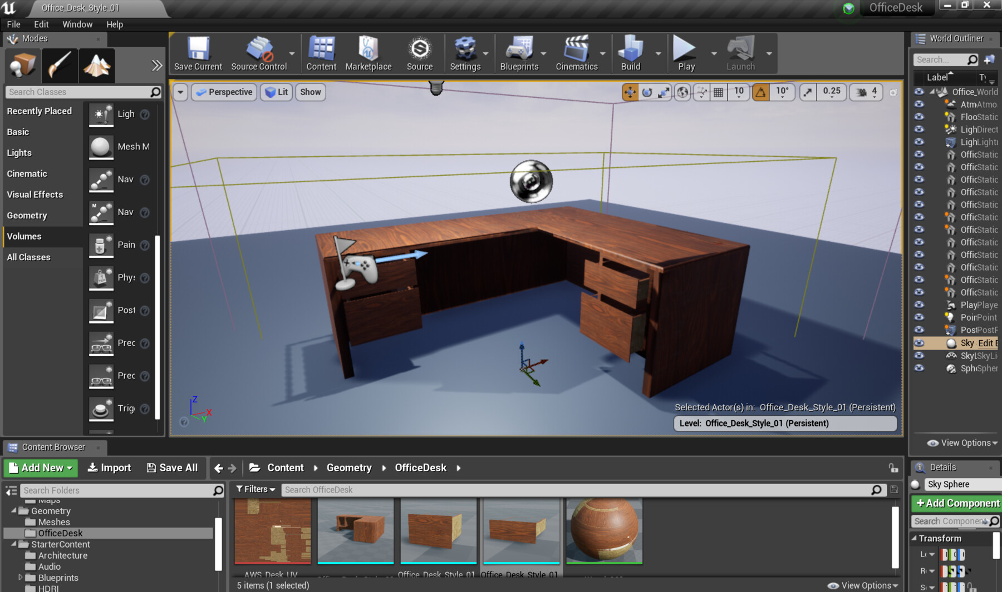The image size is (1002, 592).
Task: Click the Save All button
Action: coord(173,467)
